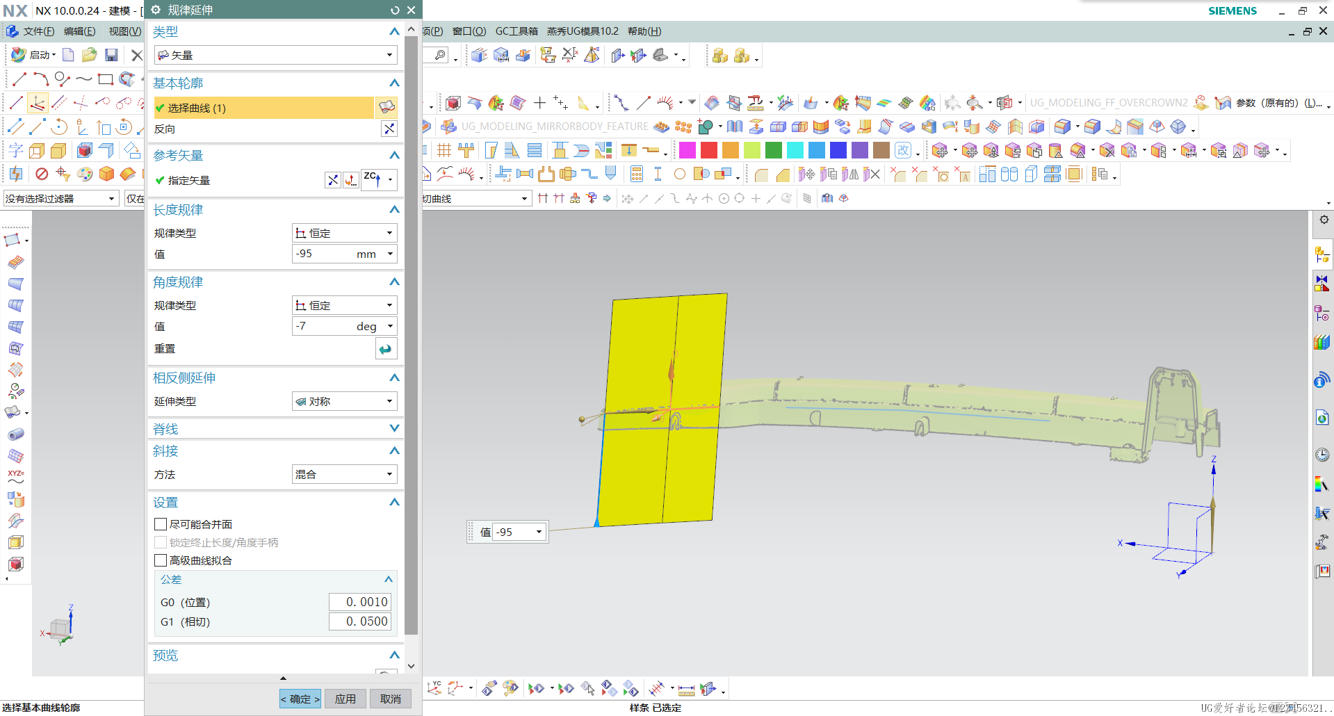
Task: Toggle the 尽可能合并面 checkbox
Action: pyautogui.click(x=161, y=524)
